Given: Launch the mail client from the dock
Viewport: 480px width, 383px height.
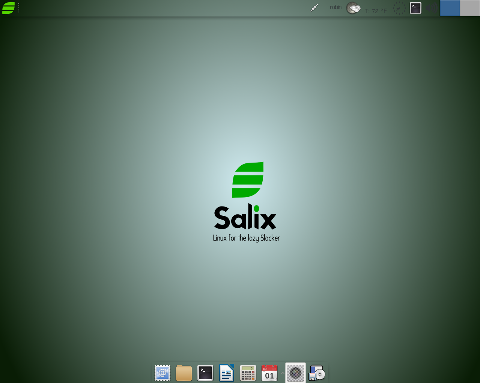Looking at the screenshot, I should [x=163, y=373].
